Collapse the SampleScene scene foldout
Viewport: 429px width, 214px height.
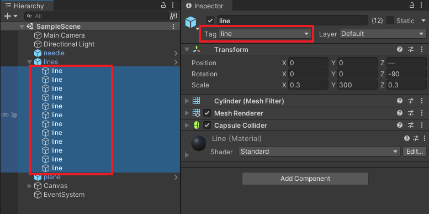(22, 27)
